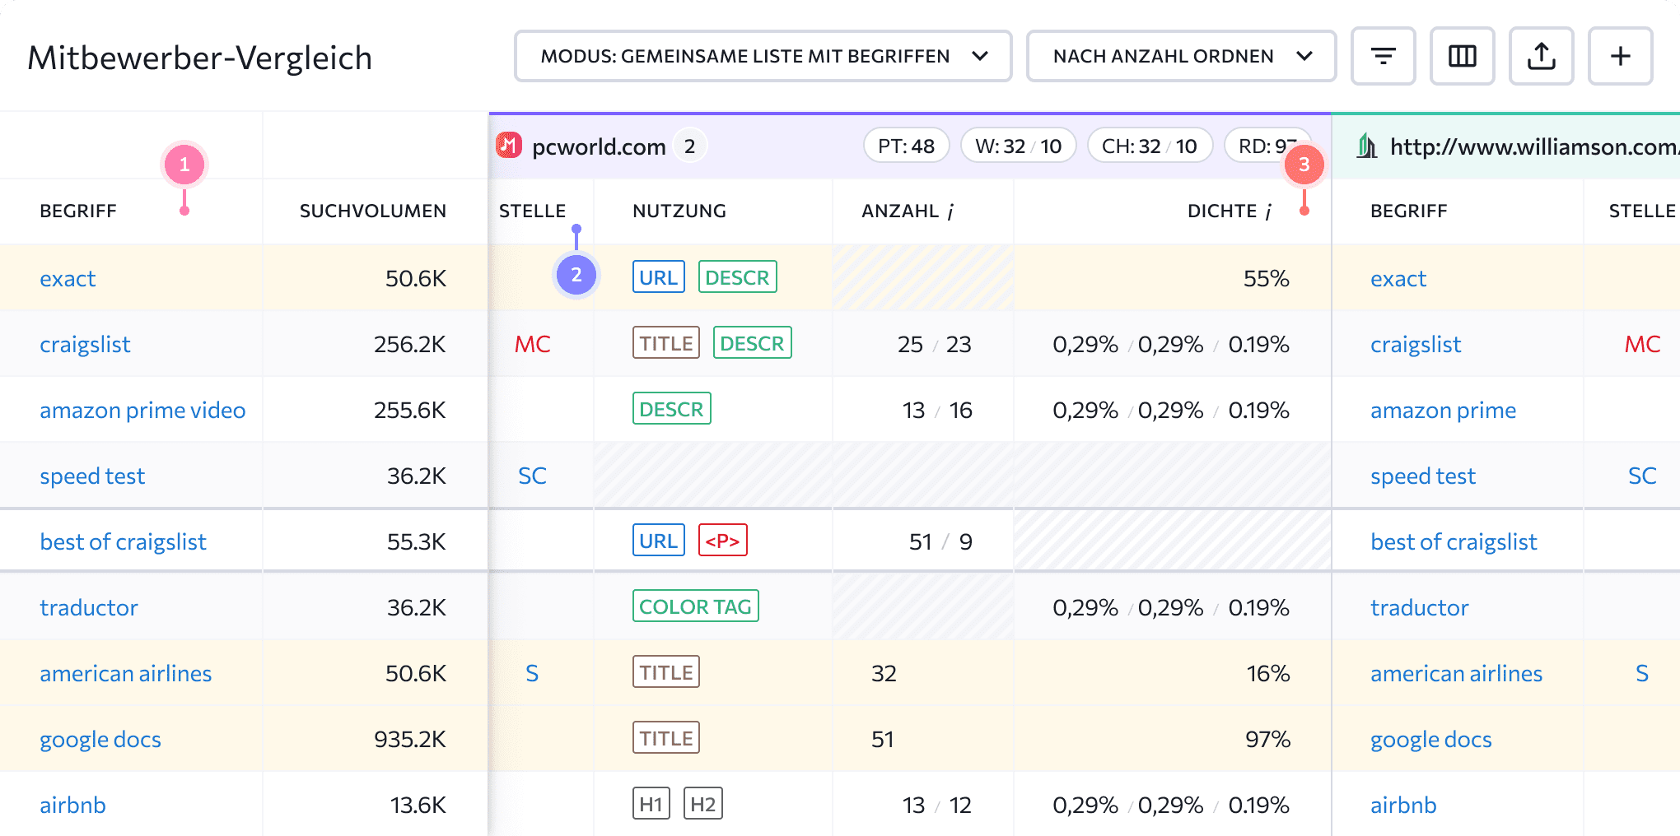Click the Mitbewerber-Vergleich page title
Image resolution: width=1680 pixels, height=836 pixels.
click(x=200, y=58)
